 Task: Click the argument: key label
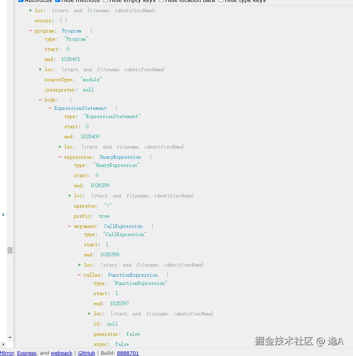86,226
